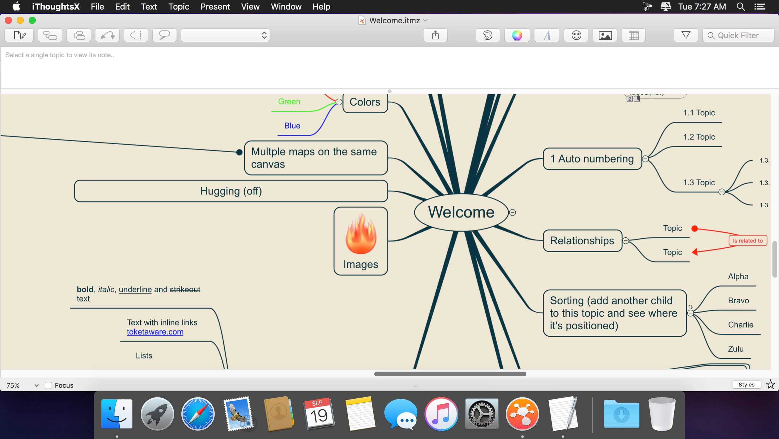Viewport: 779px width, 439px height.
Task: Toggle the favorite star in status bar
Action: click(770, 384)
